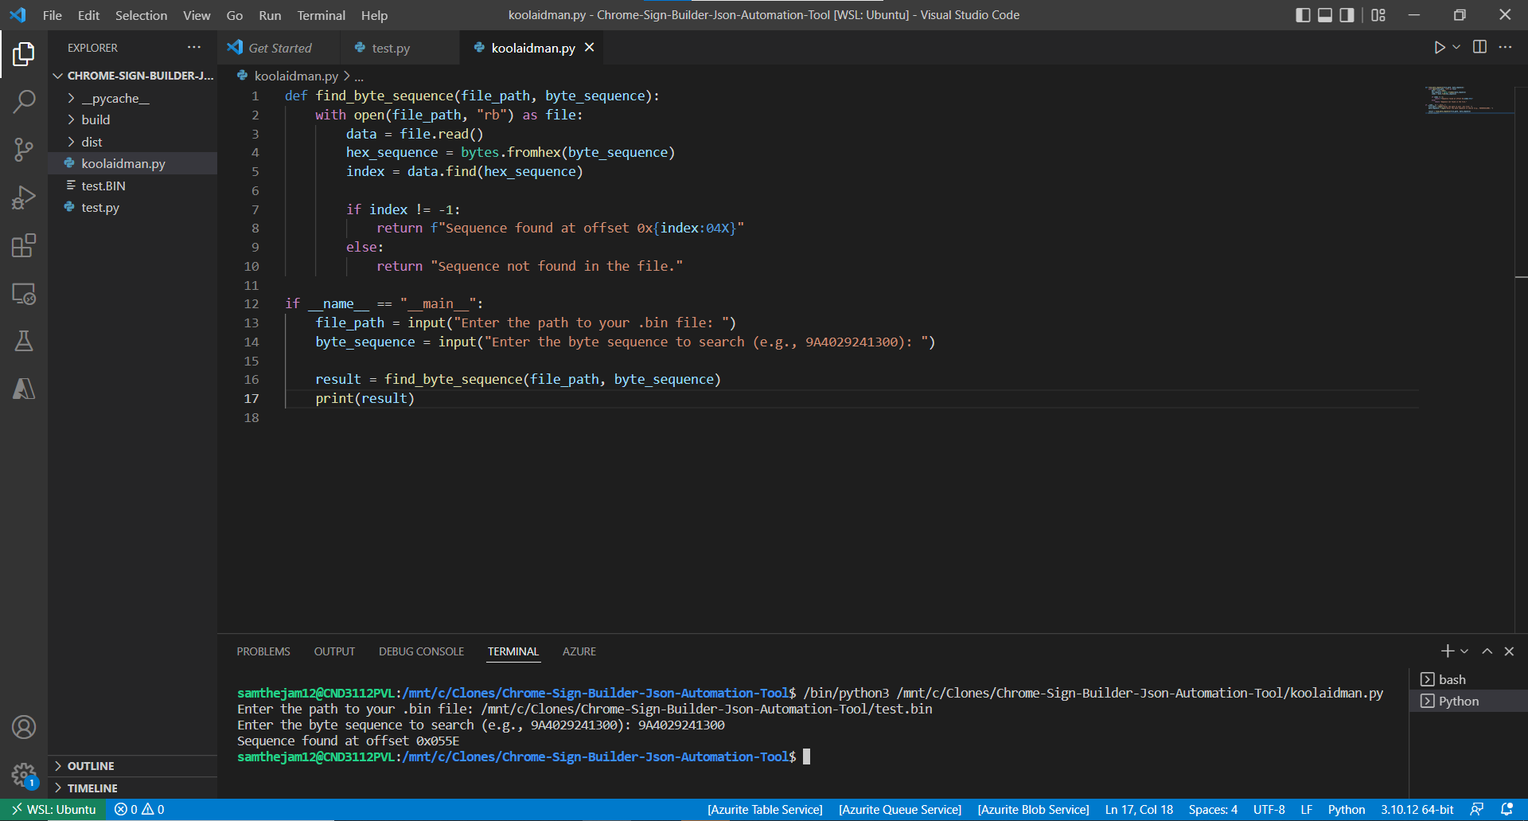The image size is (1528, 821).
Task: Switch to the DEBUG CONSOLE tab
Action: pos(421,651)
